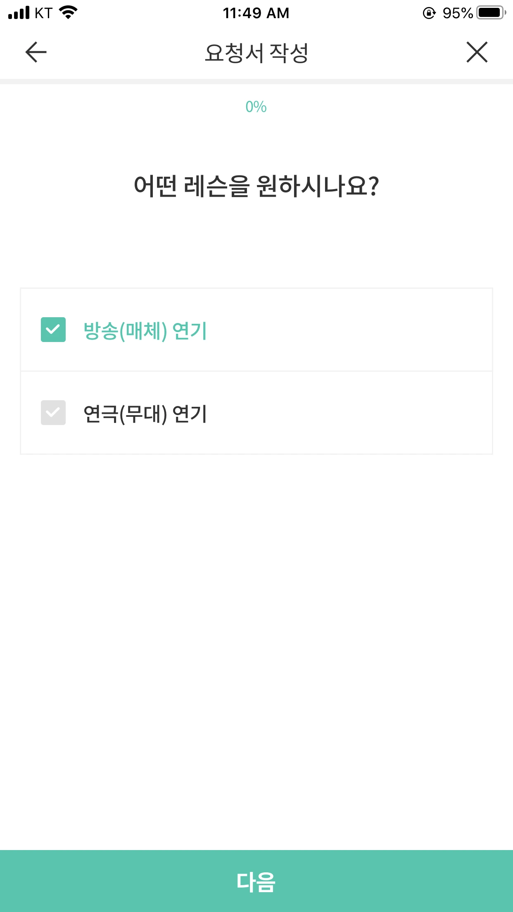Select the 방송(매체) 연기 label text
The width and height of the screenshot is (513, 912).
coord(145,331)
